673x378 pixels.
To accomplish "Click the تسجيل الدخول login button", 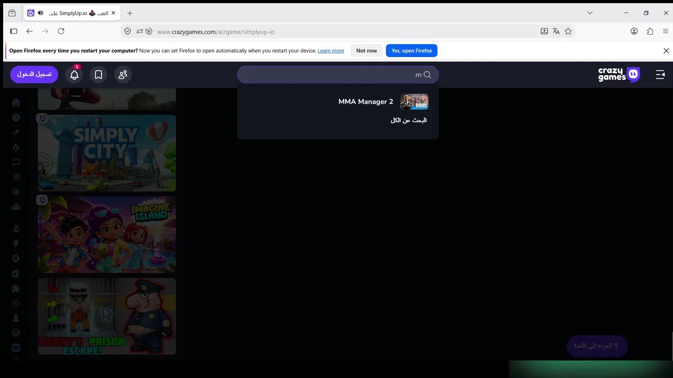I will click(x=34, y=75).
